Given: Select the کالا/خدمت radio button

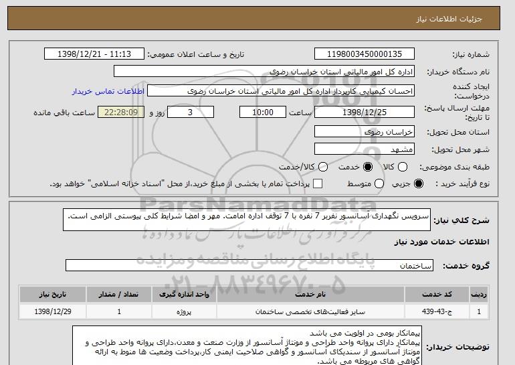Looking at the screenshot, I should point(323,167).
